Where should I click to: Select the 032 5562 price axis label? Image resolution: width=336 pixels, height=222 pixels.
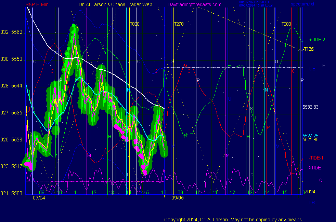[x=11, y=32]
